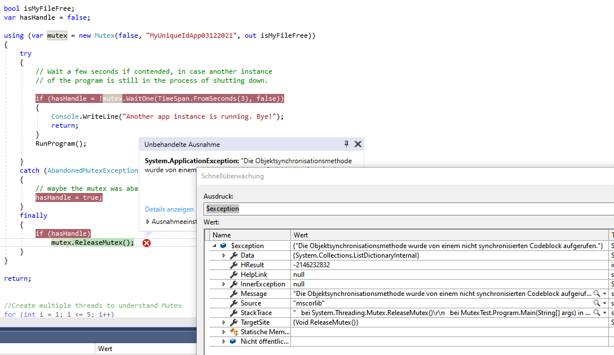Open the text visualizer magnifier in StackTrace row

coord(597,313)
